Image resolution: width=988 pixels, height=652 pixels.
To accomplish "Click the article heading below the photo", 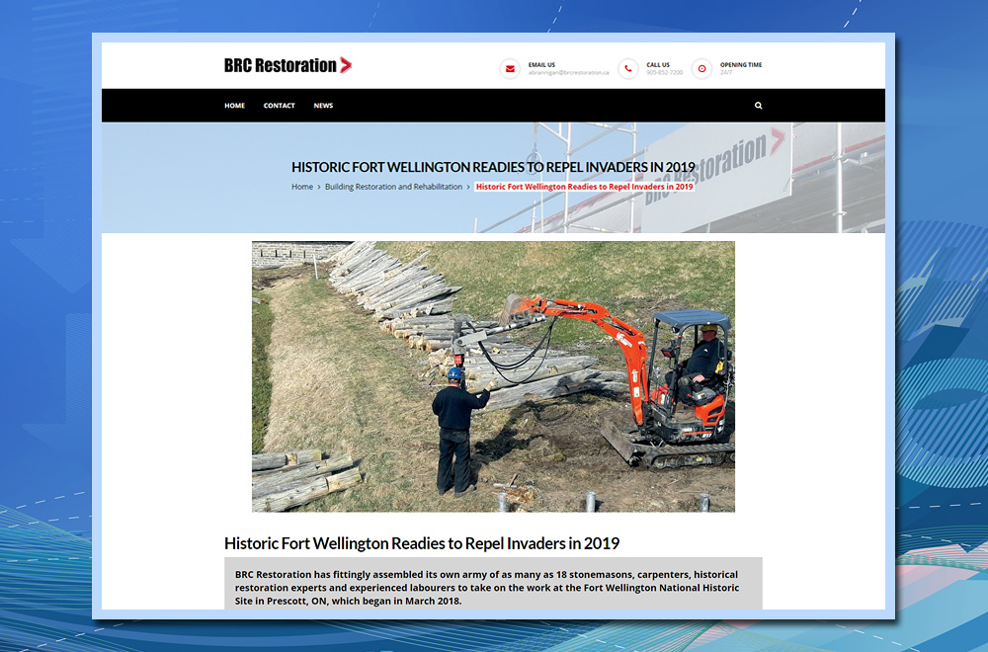I will coord(422,543).
